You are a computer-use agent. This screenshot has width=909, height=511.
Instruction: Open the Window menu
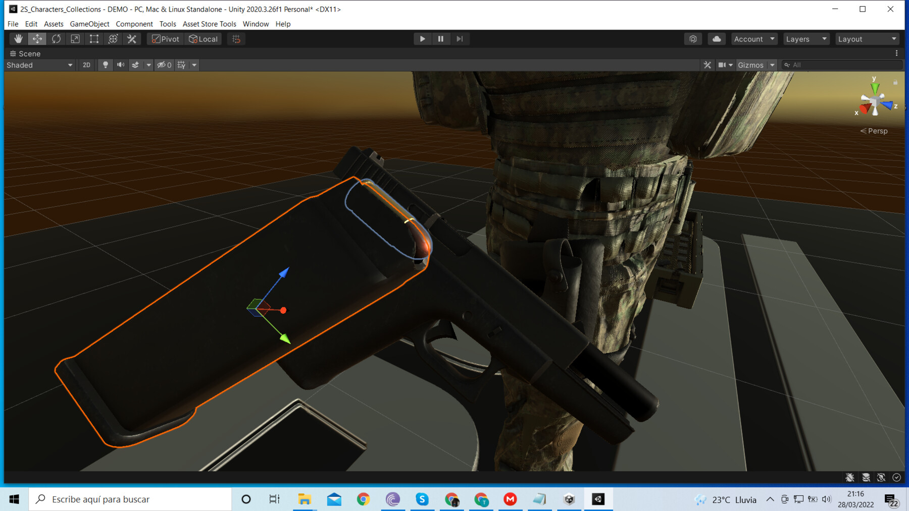click(x=256, y=24)
